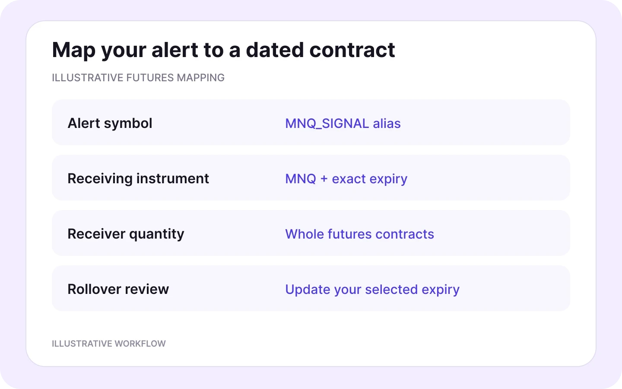Click the 'Rollover review' row label
Screen dimensions: 622x389
click(118, 289)
